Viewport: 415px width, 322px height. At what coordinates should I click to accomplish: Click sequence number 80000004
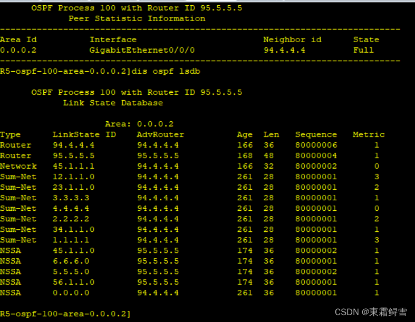(316, 155)
